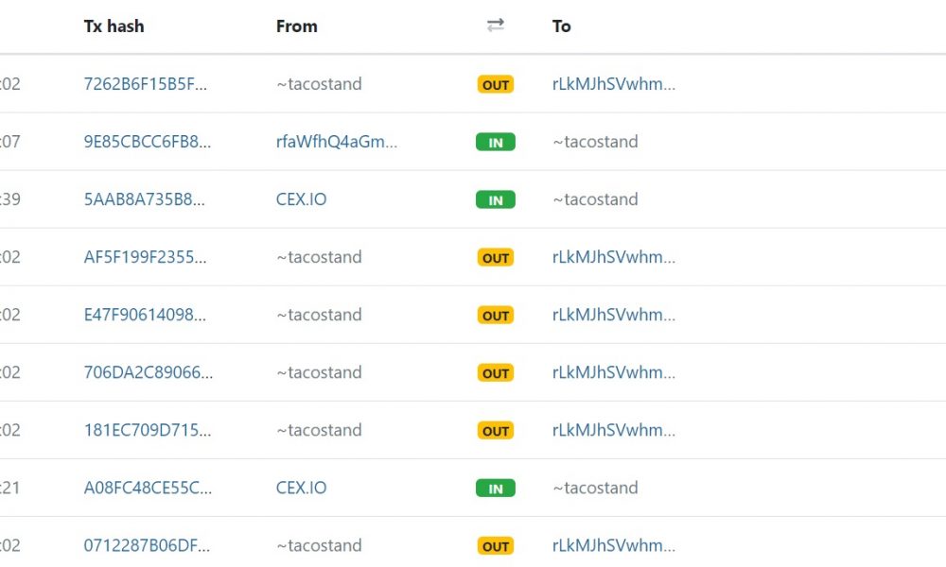The height and width of the screenshot is (567, 946).
Task: Open recipient rLkMJhSVwhm... in last row
Action: [x=614, y=546]
